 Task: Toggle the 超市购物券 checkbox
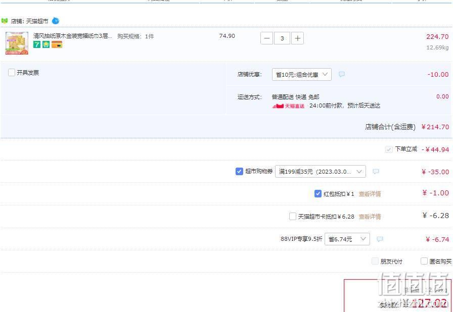coord(239,171)
